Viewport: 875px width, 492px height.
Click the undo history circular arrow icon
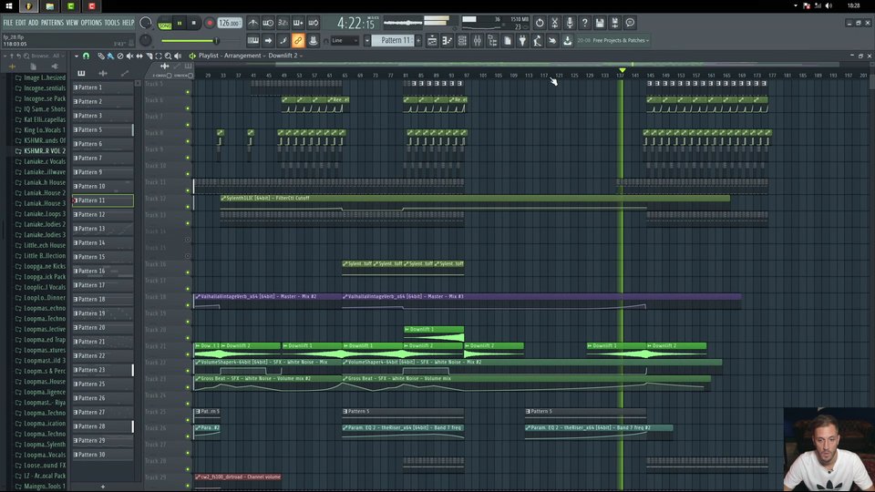pos(540,23)
